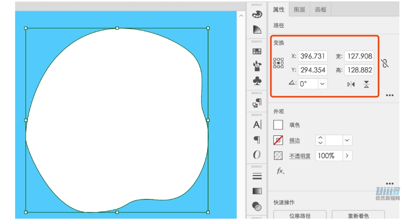Image resolution: width=415 pixels, height=220 pixels.
Task: Open more transform options ellipsis
Action: click(390, 95)
